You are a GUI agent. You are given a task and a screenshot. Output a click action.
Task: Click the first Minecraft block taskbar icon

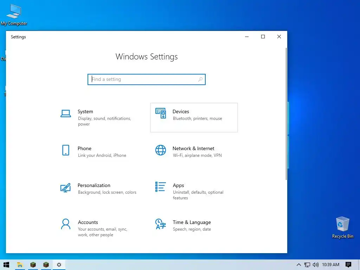(33, 265)
